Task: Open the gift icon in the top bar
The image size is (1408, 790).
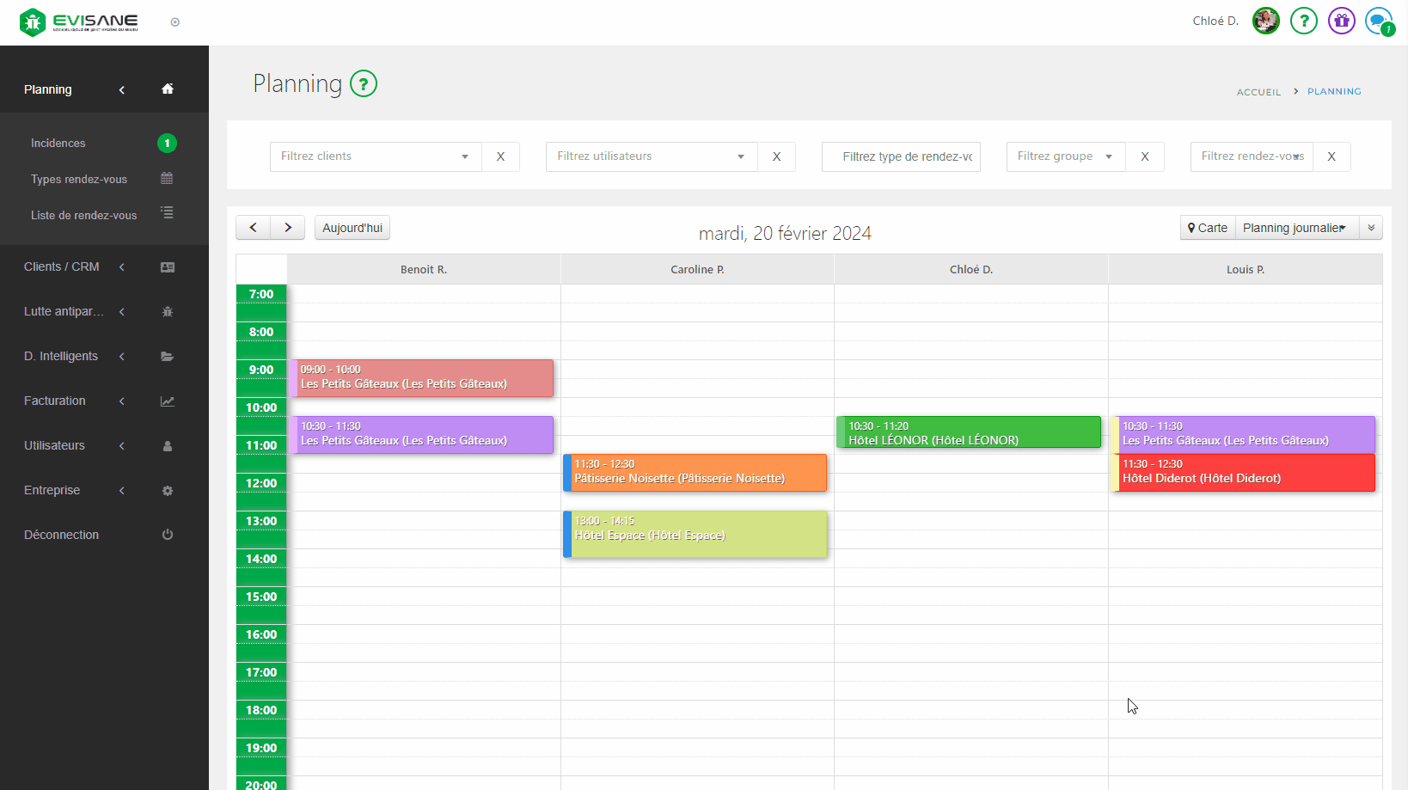Action: point(1341,21)
